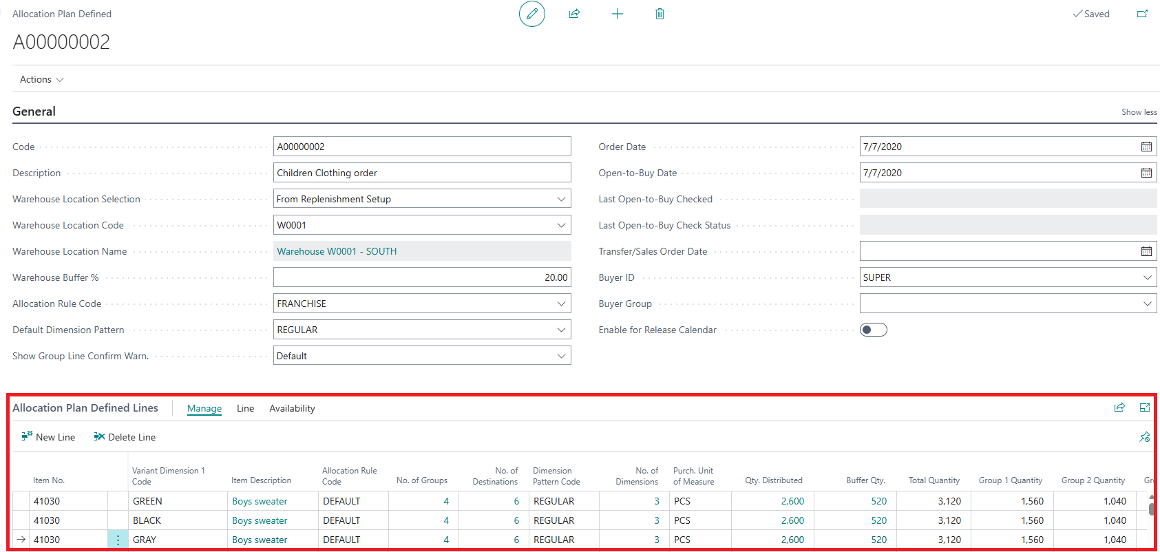The width and height of the screenshot is (1160, 552).
Task: Expand the Buyer Group dropdown
Action: tap(1147, 304)
